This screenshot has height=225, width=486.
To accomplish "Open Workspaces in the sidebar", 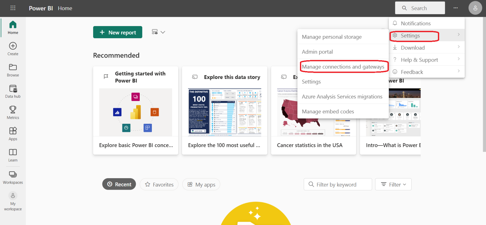I will pos(13,178).
